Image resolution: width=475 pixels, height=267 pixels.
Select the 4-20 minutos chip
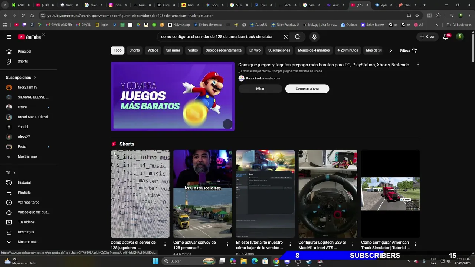(348, 50)
